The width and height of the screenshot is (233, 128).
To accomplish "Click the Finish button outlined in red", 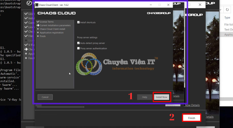I will (192, 118).
